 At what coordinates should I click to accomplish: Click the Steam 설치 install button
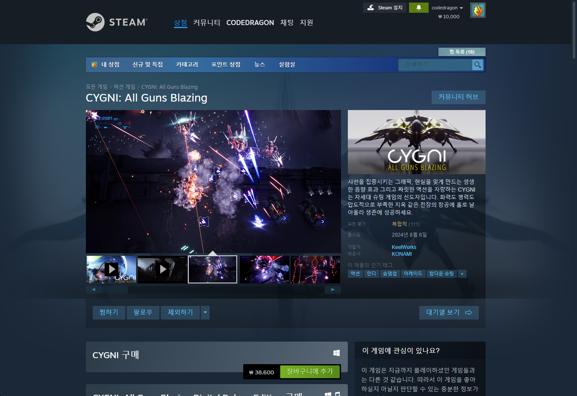coord(385,8)
